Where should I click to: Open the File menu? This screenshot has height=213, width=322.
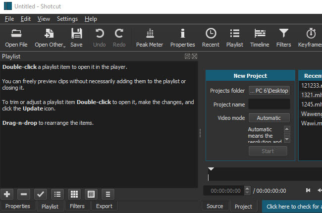point(9,19)
